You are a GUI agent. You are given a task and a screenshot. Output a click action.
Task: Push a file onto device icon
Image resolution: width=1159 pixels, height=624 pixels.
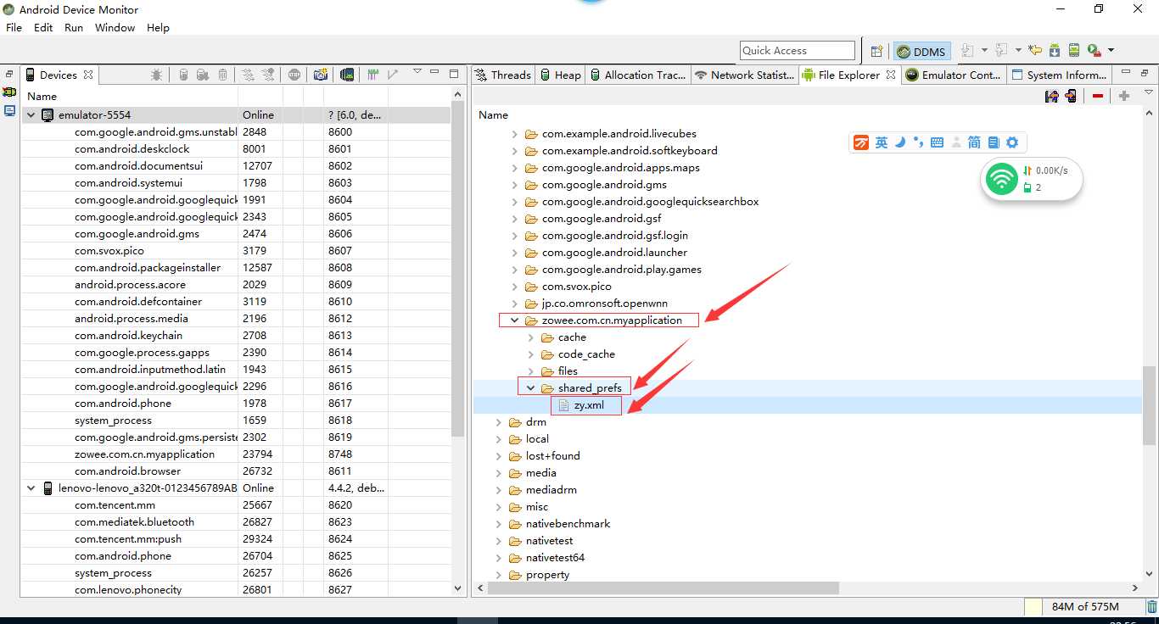click(1072, 96)
